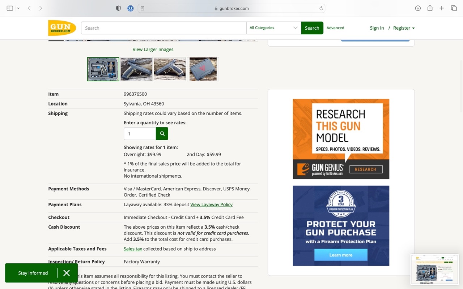
Task: Click into the main Search field
Action: pos(163,28)
